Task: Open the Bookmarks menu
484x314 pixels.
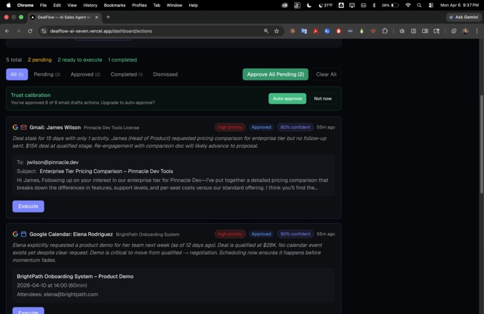Action: tap(115, 5)
